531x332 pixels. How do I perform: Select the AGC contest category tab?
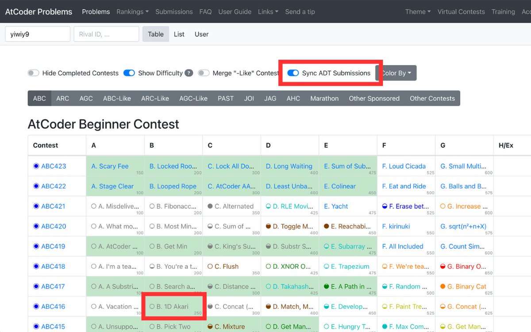tap(86, 98)
